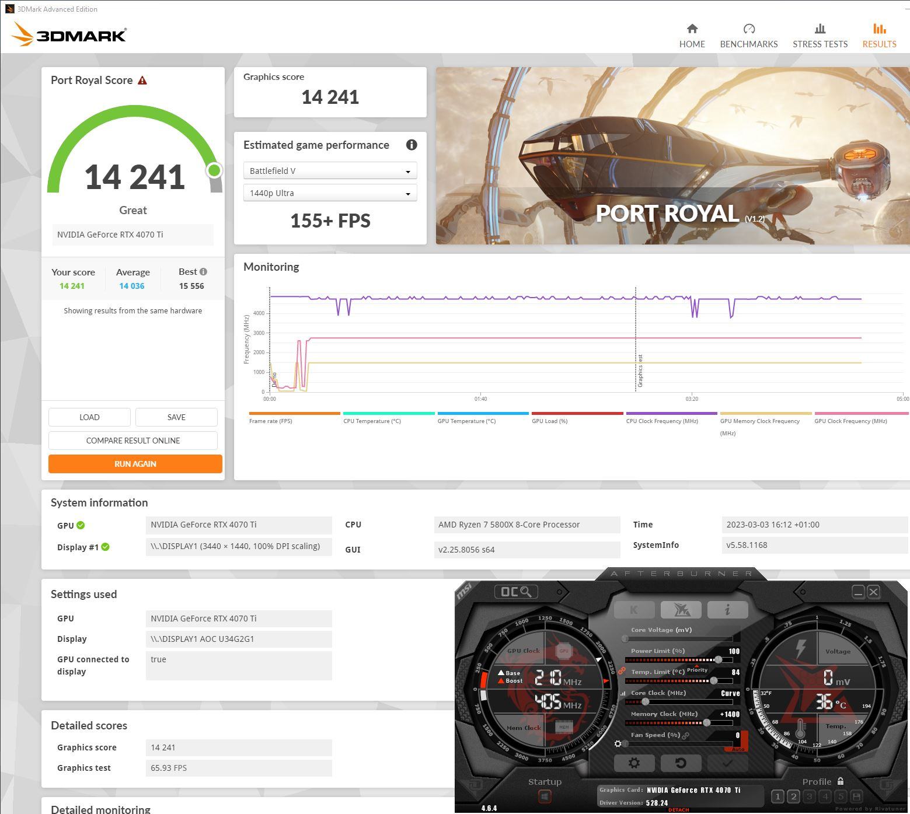The width and height of the screenshot is (910, 814).
Task: Toggle the GPU Clock Frequency legend item
Action: tap(861, 418)
